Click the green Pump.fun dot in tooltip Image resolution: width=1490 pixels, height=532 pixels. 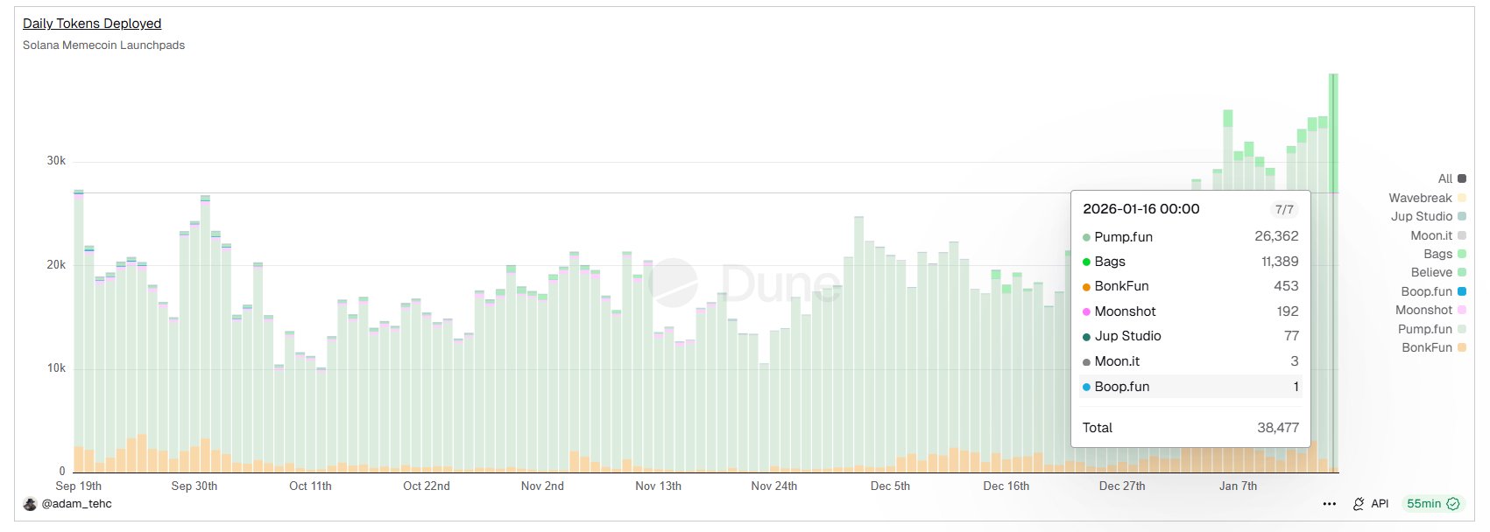coord(1086,237)
